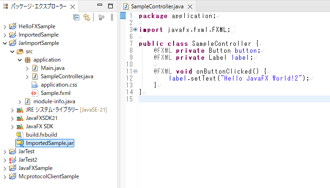Click the onButtonClicked method name
Image resolution: width=330 pixels, height=188 pixels.
tap(224, 71)
